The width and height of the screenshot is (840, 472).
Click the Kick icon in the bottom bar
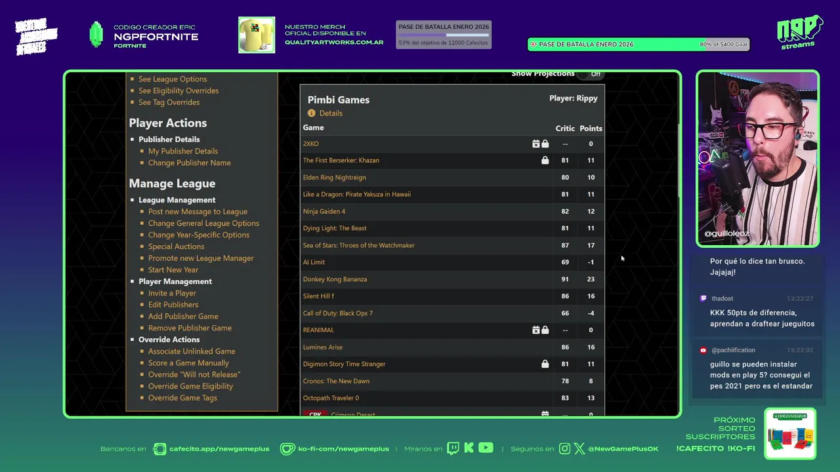pos(469,448)
